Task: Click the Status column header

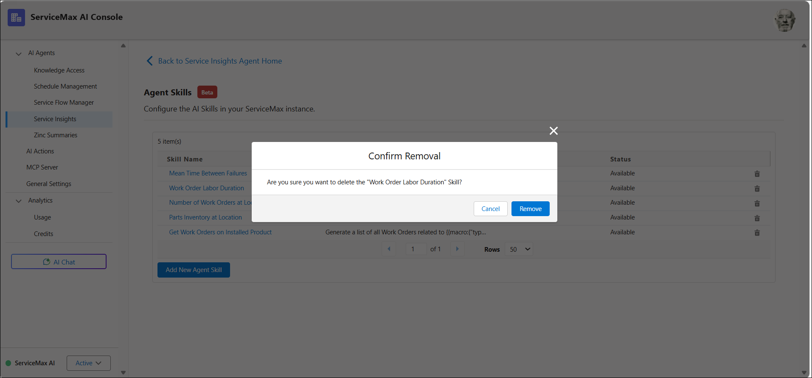Action: pyautogui.click(x=621, y=159)
